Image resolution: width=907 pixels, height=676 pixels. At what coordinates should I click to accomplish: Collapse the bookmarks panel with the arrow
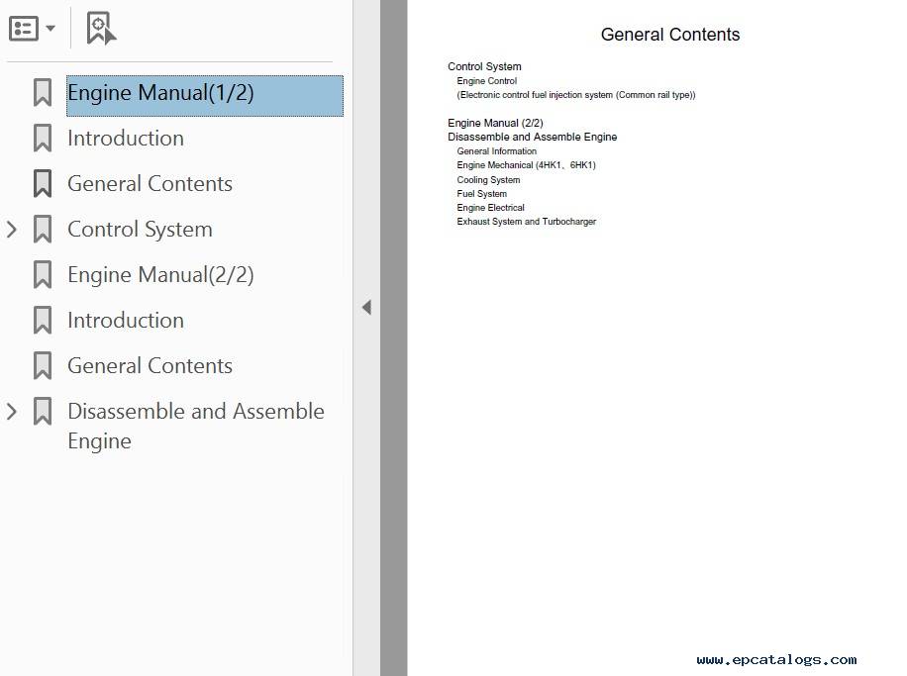[x=366, y=307]
